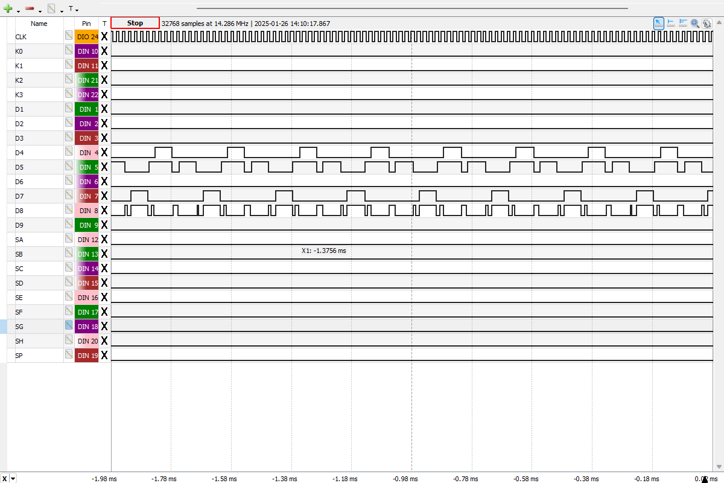Viewport: 724px width, 483px height.
Task: Click the orange DIO 24 pin color cell
Action: click(87, 37)
